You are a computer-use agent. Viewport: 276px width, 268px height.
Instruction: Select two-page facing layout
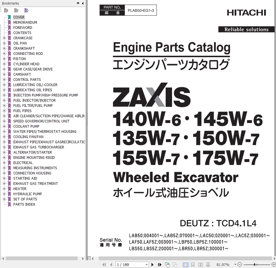[x=200, y=265]
